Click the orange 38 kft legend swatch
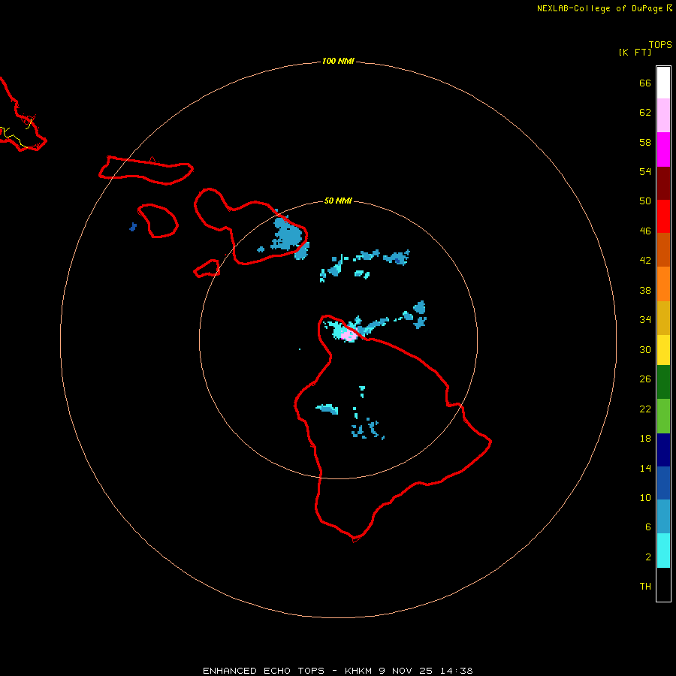 [663, 284]
